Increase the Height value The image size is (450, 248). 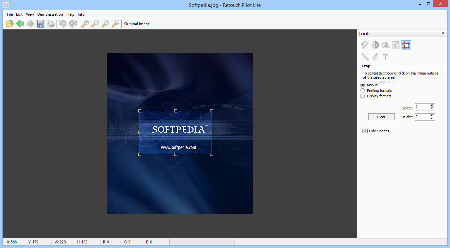coord(432,115)
